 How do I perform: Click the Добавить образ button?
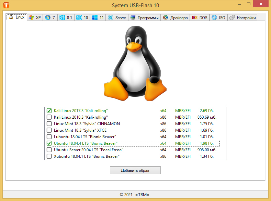135,170
